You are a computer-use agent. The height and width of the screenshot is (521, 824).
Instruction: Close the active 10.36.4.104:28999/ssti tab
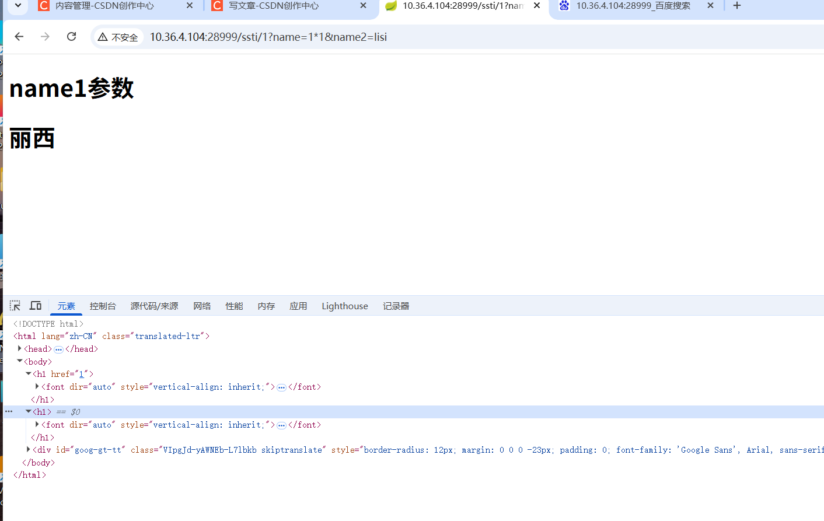(537, 5)
